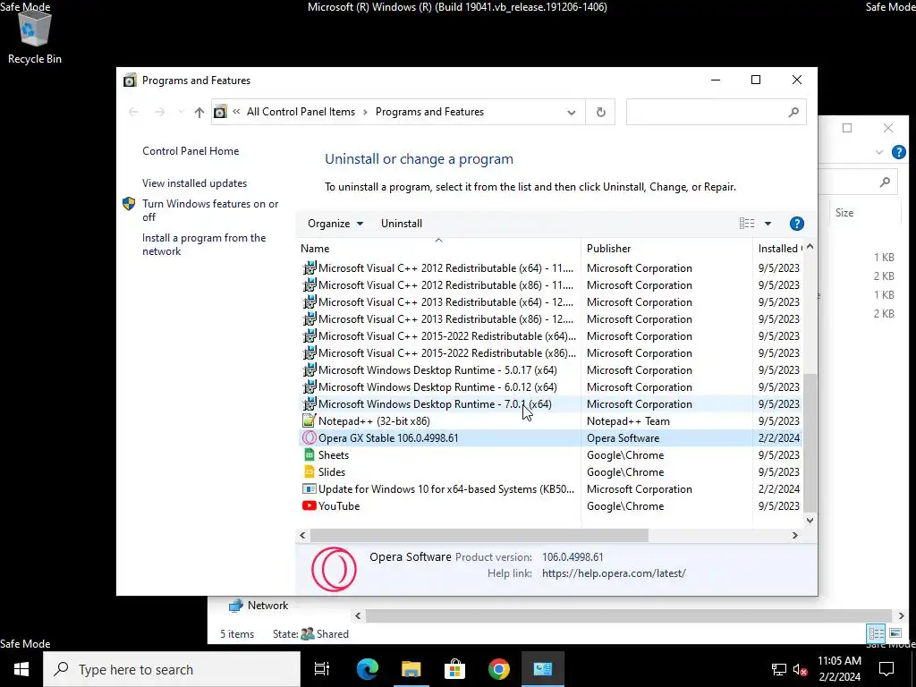916x687 pixels.
Task: Open Control Panel Home link
Action: pyautogui.click(x=191, y=150)
